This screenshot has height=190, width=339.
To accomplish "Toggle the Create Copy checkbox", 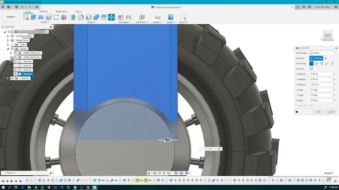I will pyautogui.click(x=311, y=106).
